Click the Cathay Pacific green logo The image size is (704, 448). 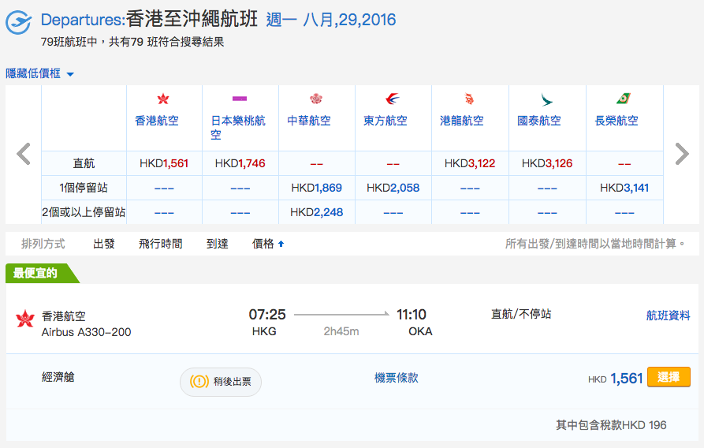click(546, 99)
